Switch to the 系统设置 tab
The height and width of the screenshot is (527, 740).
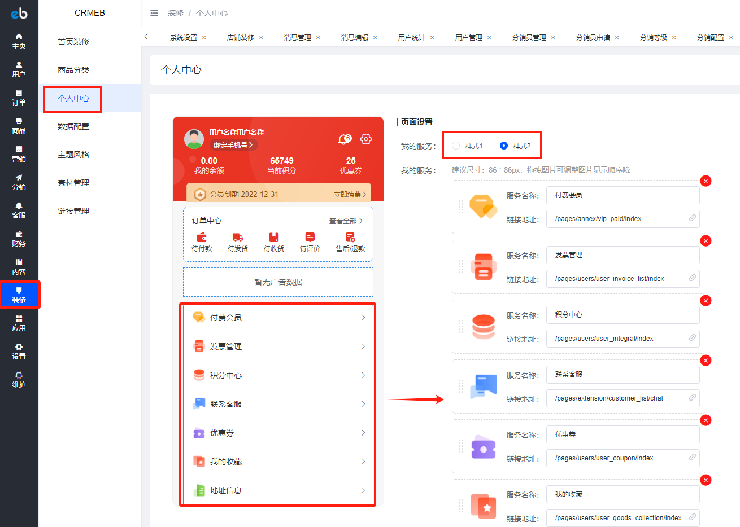(x=184, y=38)
